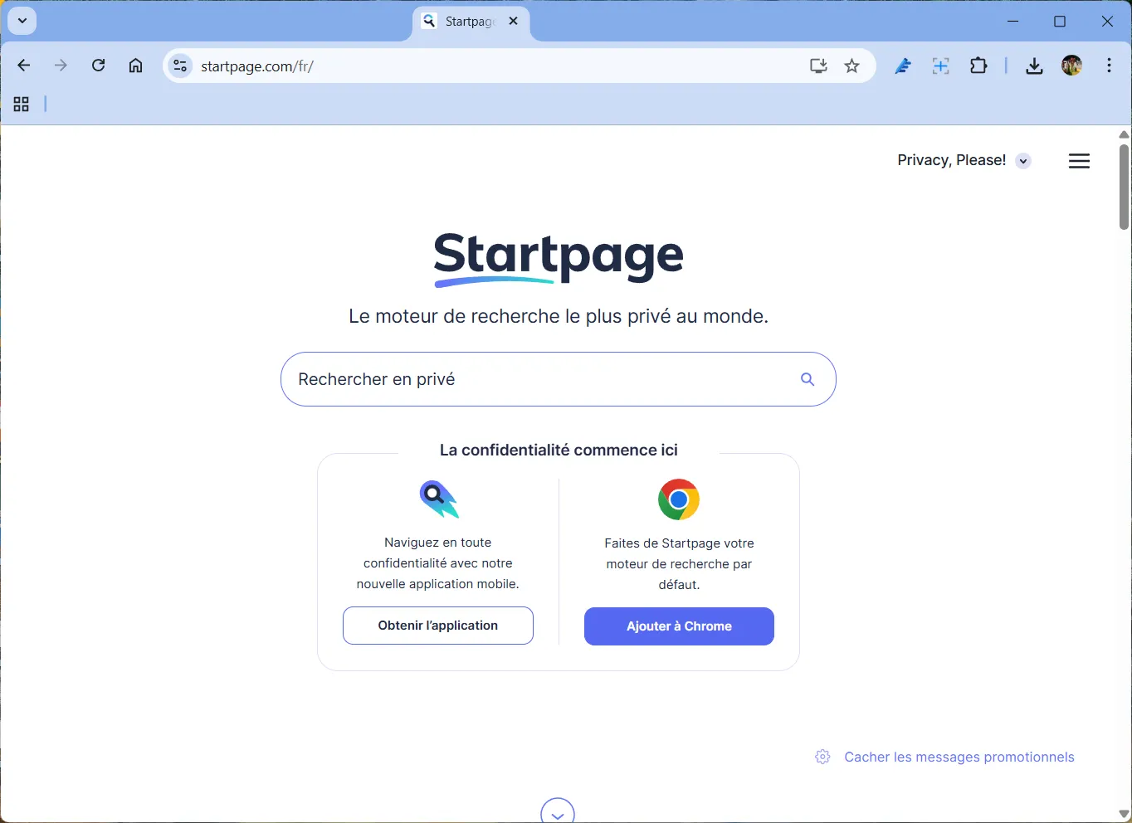Click the tagline Le moteur de recherche text
This screenshot has height=823, width=1132.
(x=559, y=316)
